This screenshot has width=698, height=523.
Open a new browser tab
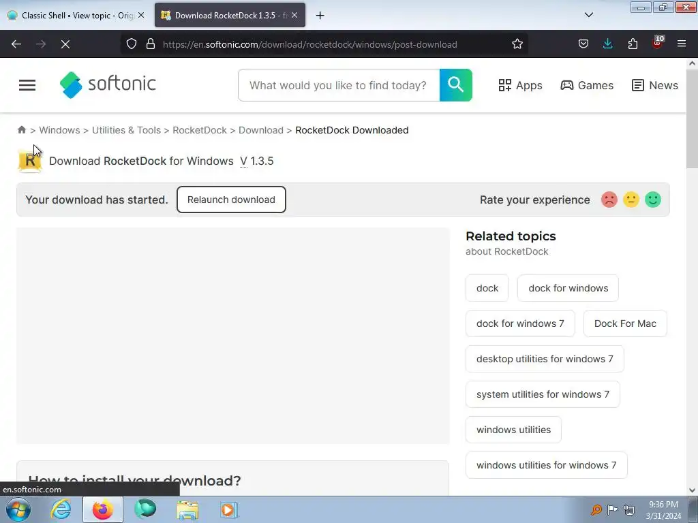point(320,15)
